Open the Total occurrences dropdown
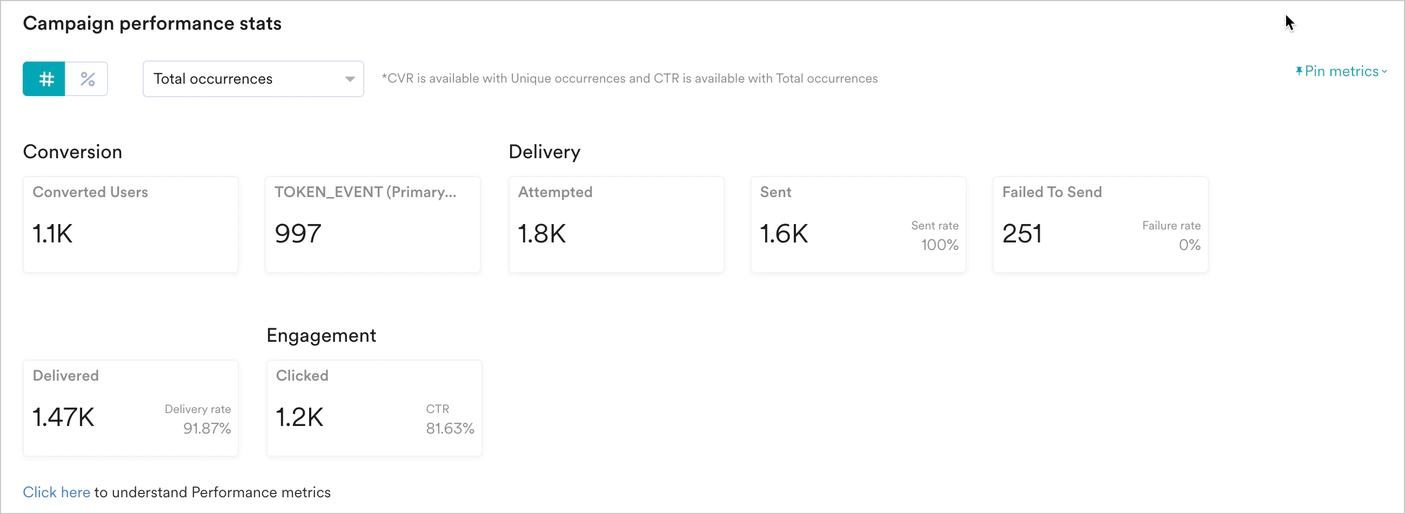The width and height of the screenshot is (1405, 514). pyautogui.click(x=253, y=79)
